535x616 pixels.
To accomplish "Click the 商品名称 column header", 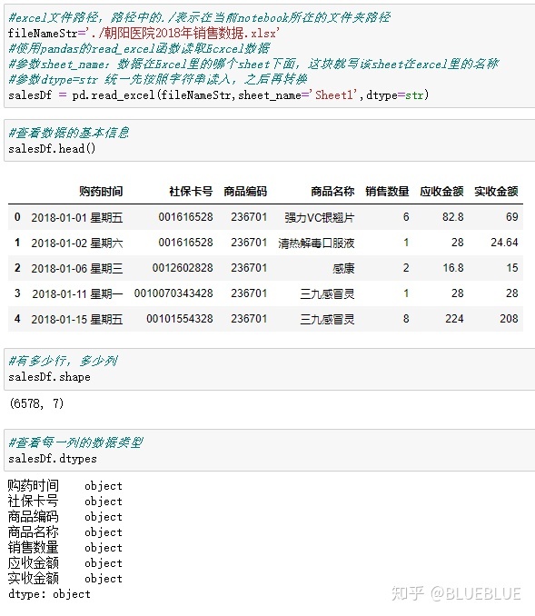I will (x=332, y=192).
